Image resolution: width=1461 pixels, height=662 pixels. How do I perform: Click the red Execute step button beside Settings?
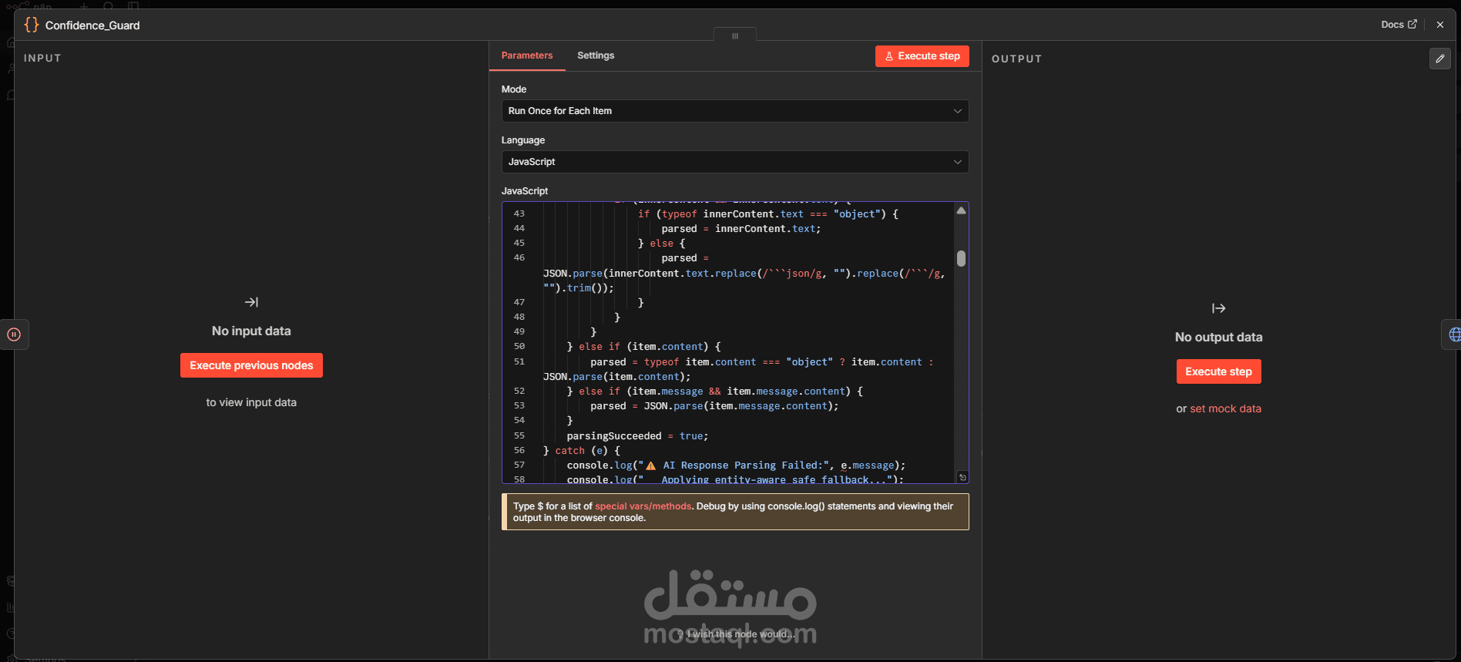point(922,56)
